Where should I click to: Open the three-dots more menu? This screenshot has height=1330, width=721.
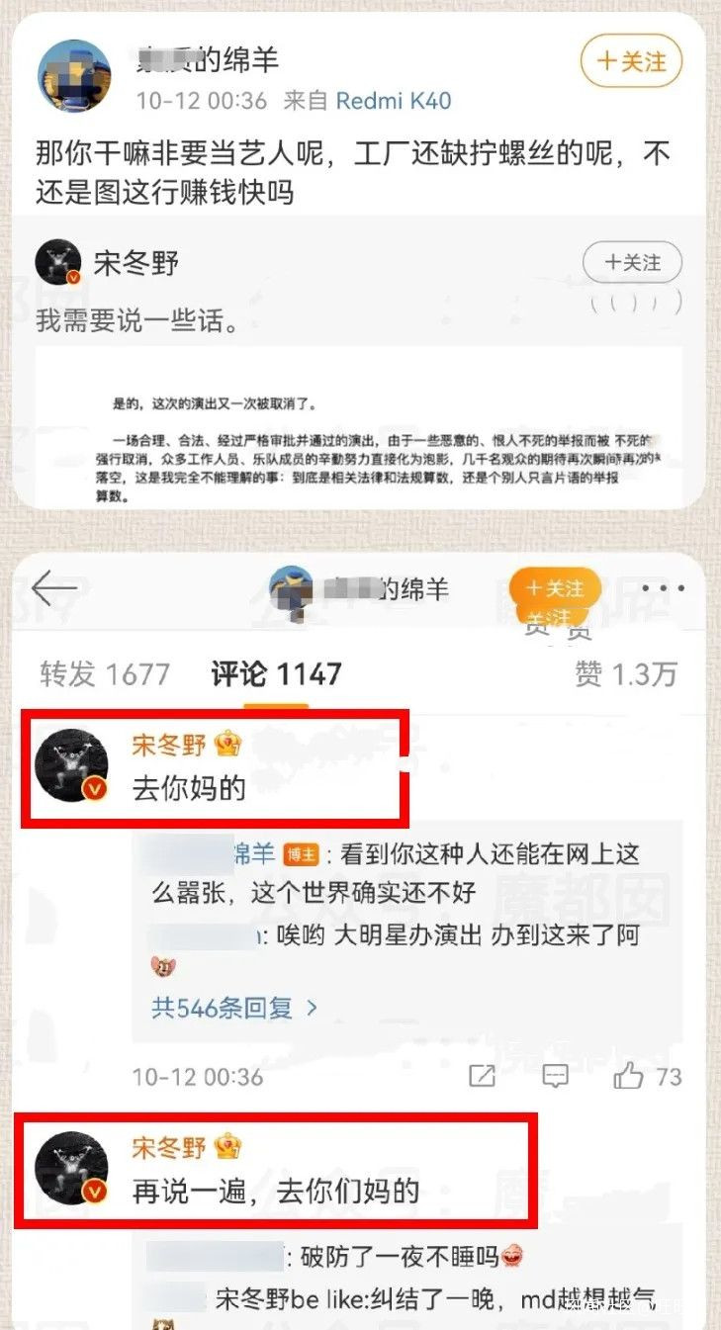(x=662, y=589)
